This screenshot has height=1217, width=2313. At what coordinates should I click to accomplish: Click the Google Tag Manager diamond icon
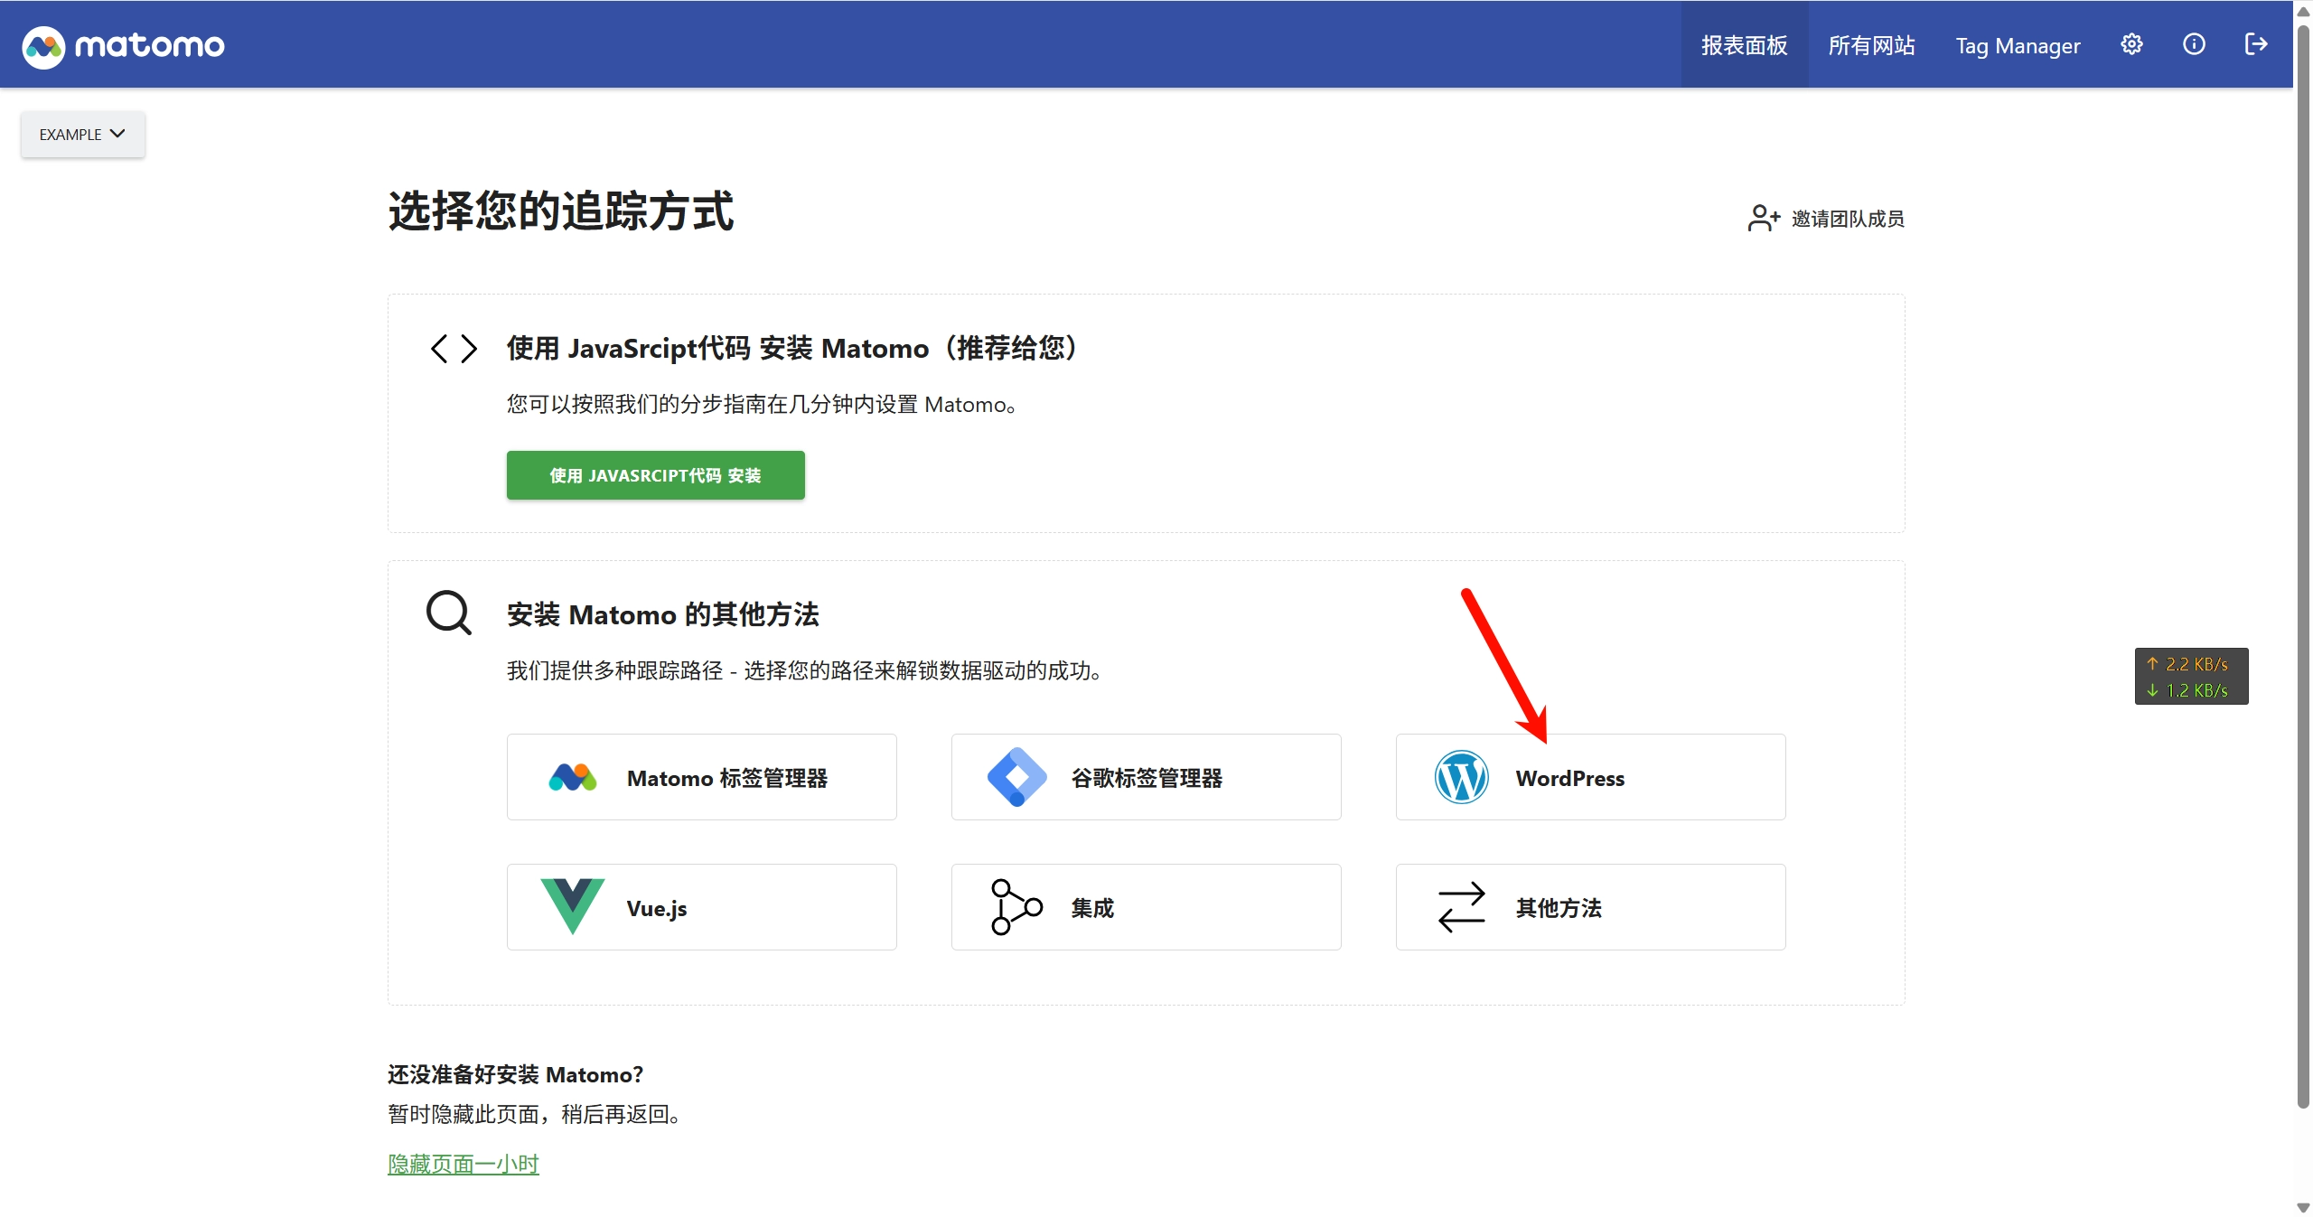(x=1017, y=777)
